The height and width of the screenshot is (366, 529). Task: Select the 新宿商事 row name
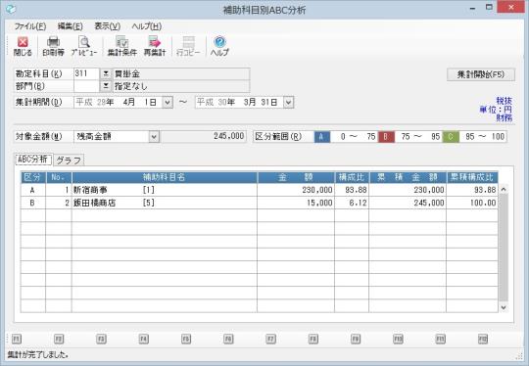(x=90, y=190)
